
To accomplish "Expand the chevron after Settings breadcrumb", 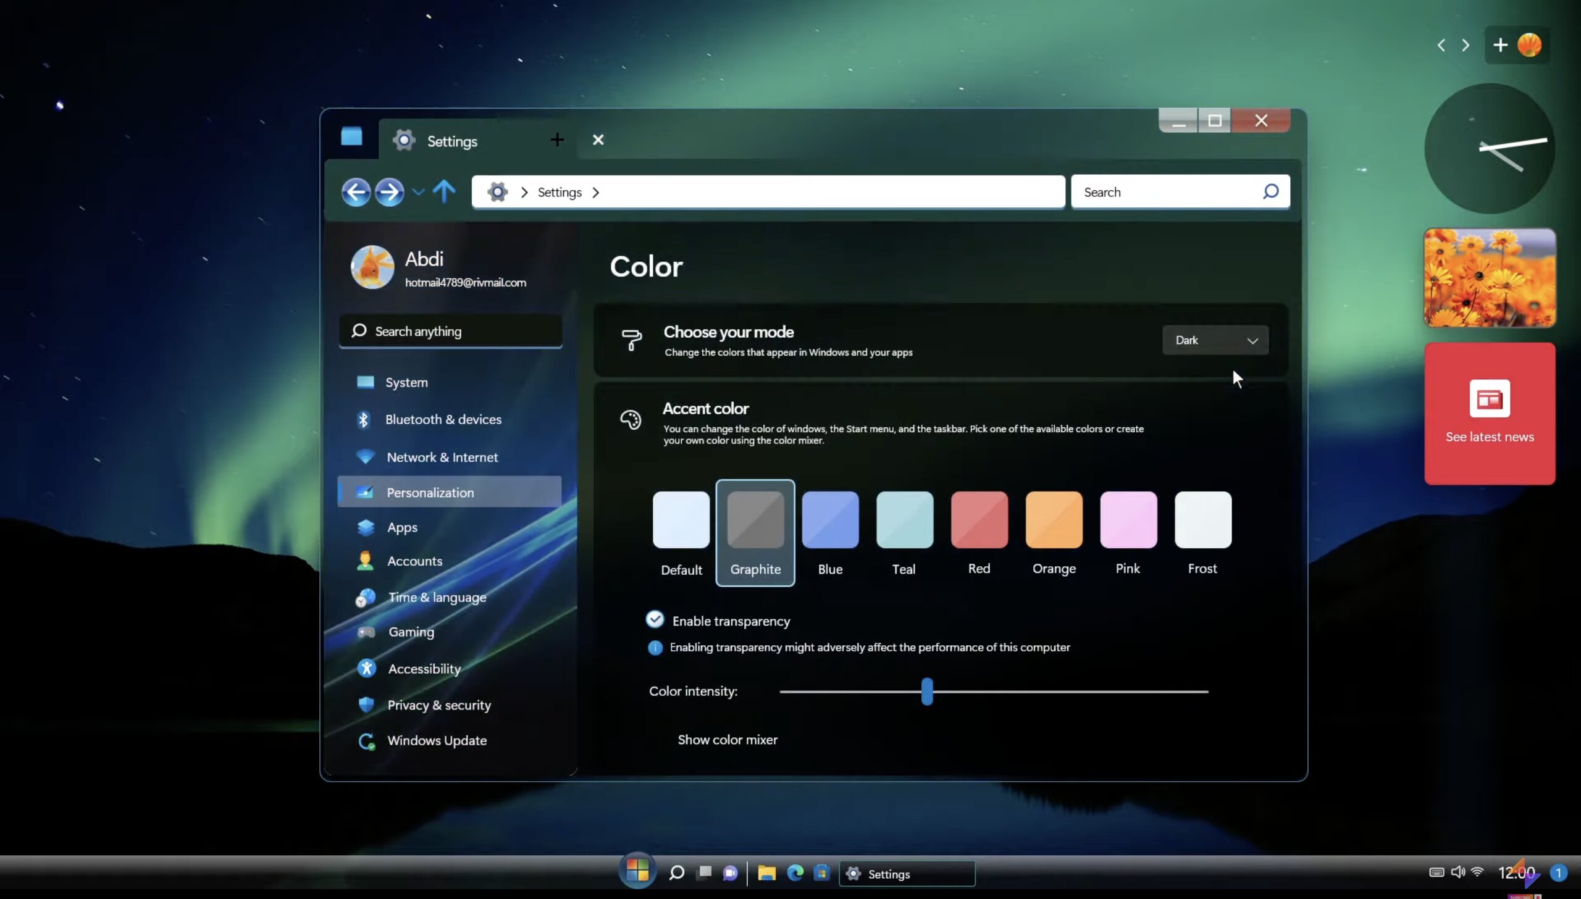I will coord(595,192).
